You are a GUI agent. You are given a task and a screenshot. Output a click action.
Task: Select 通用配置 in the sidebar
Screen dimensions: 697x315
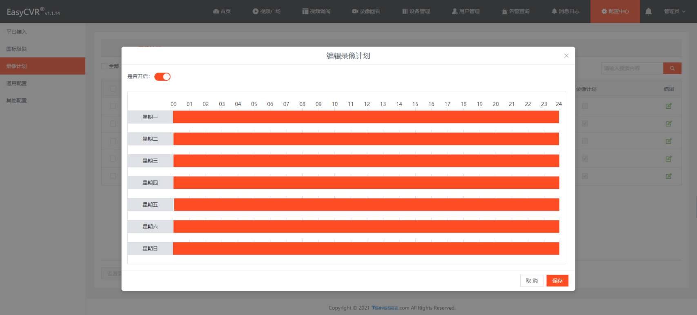tap(17, 83)
